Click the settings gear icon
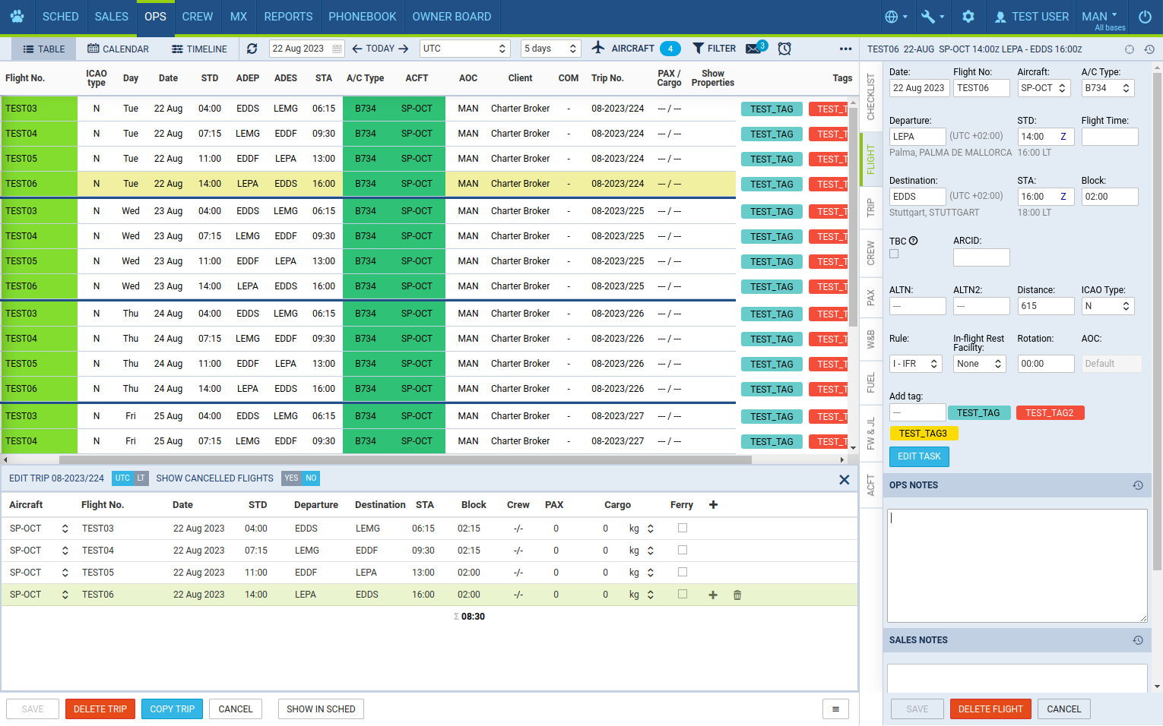The image size is (1163, 726). (968, 17)
